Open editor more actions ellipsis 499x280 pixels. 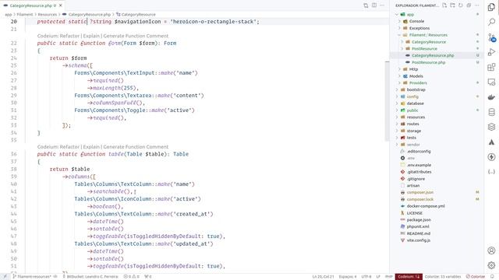(382, 5)
